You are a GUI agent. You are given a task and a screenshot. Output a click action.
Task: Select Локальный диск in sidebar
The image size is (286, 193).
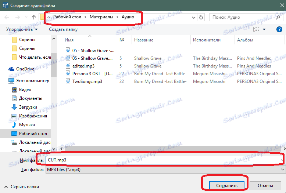pyautogui.click(x=31, y=142)
